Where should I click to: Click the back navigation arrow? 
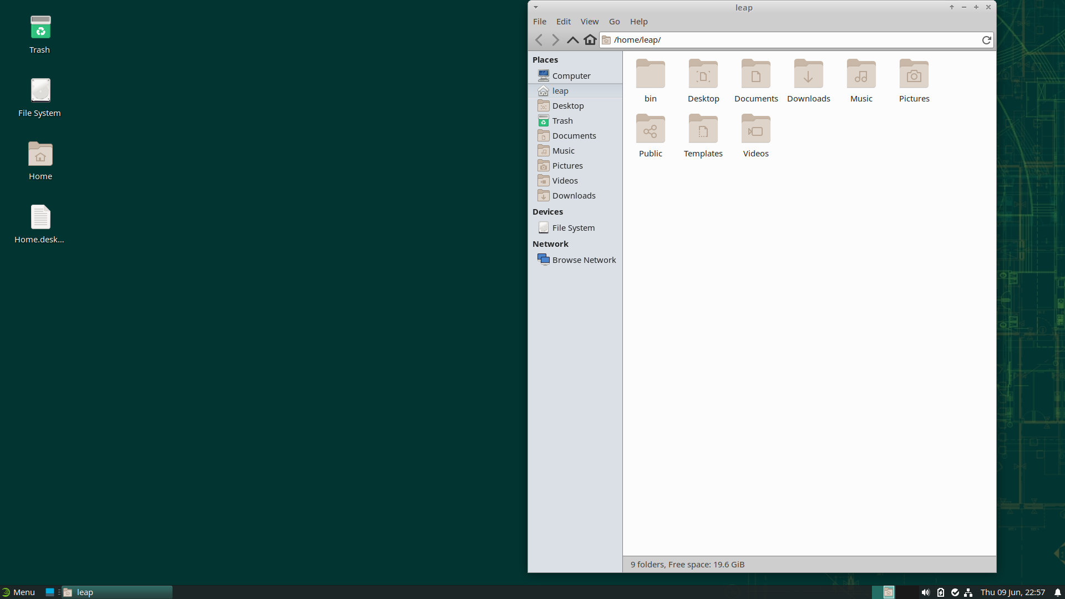[539, 40]
